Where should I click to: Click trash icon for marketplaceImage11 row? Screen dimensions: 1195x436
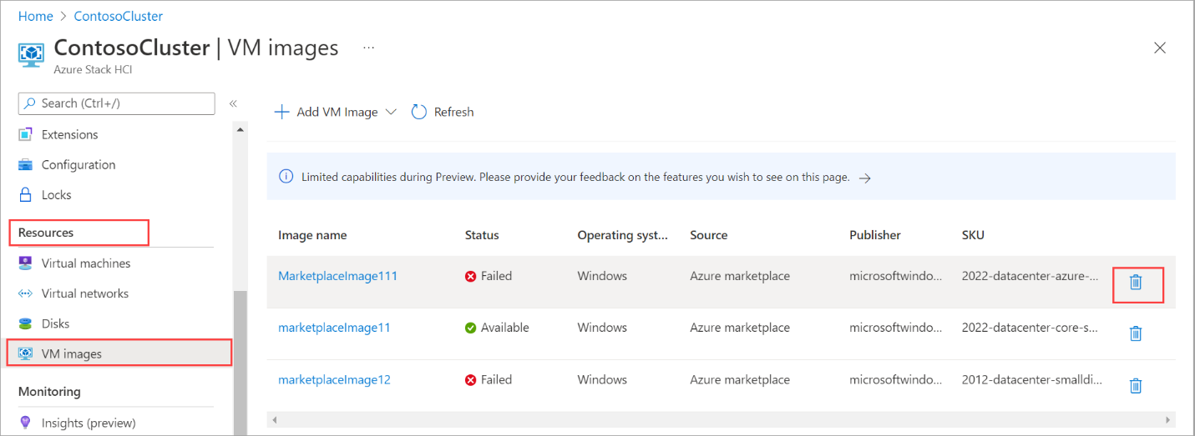1136,333
